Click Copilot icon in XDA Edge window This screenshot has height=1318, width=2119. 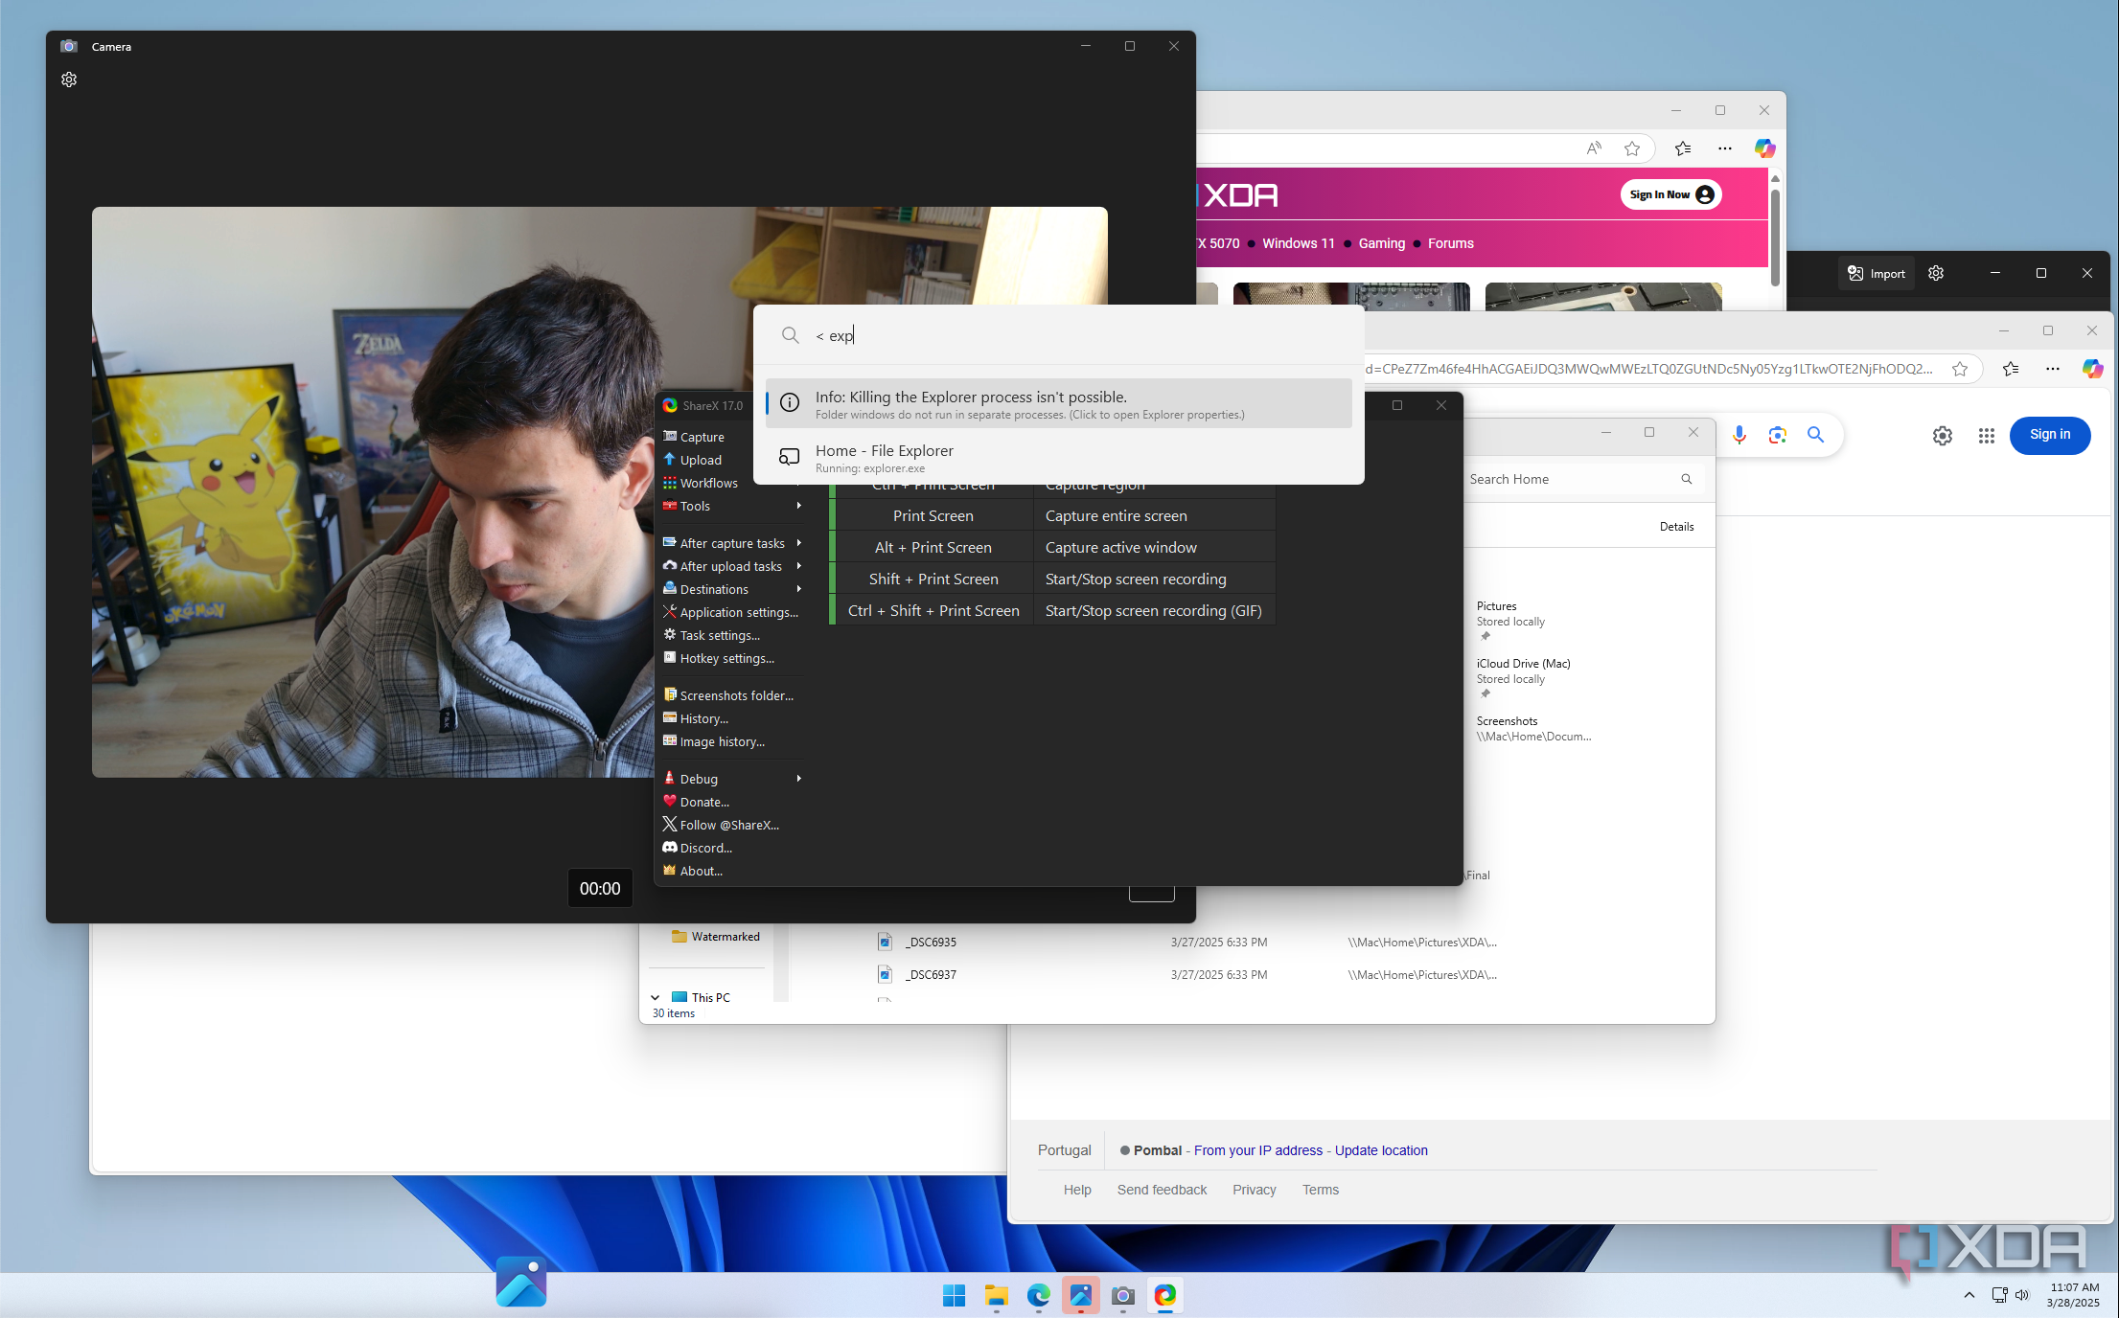[x=1764, y=148]
